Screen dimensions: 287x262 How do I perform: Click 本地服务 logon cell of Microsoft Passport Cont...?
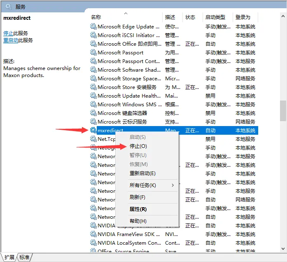[x=245, y=61]
